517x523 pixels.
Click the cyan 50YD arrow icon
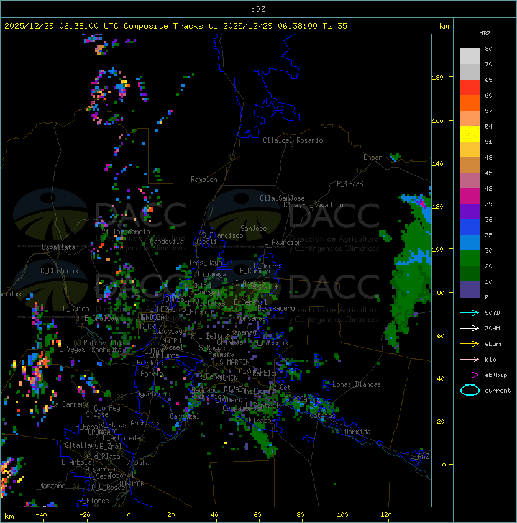click(470, 312)
